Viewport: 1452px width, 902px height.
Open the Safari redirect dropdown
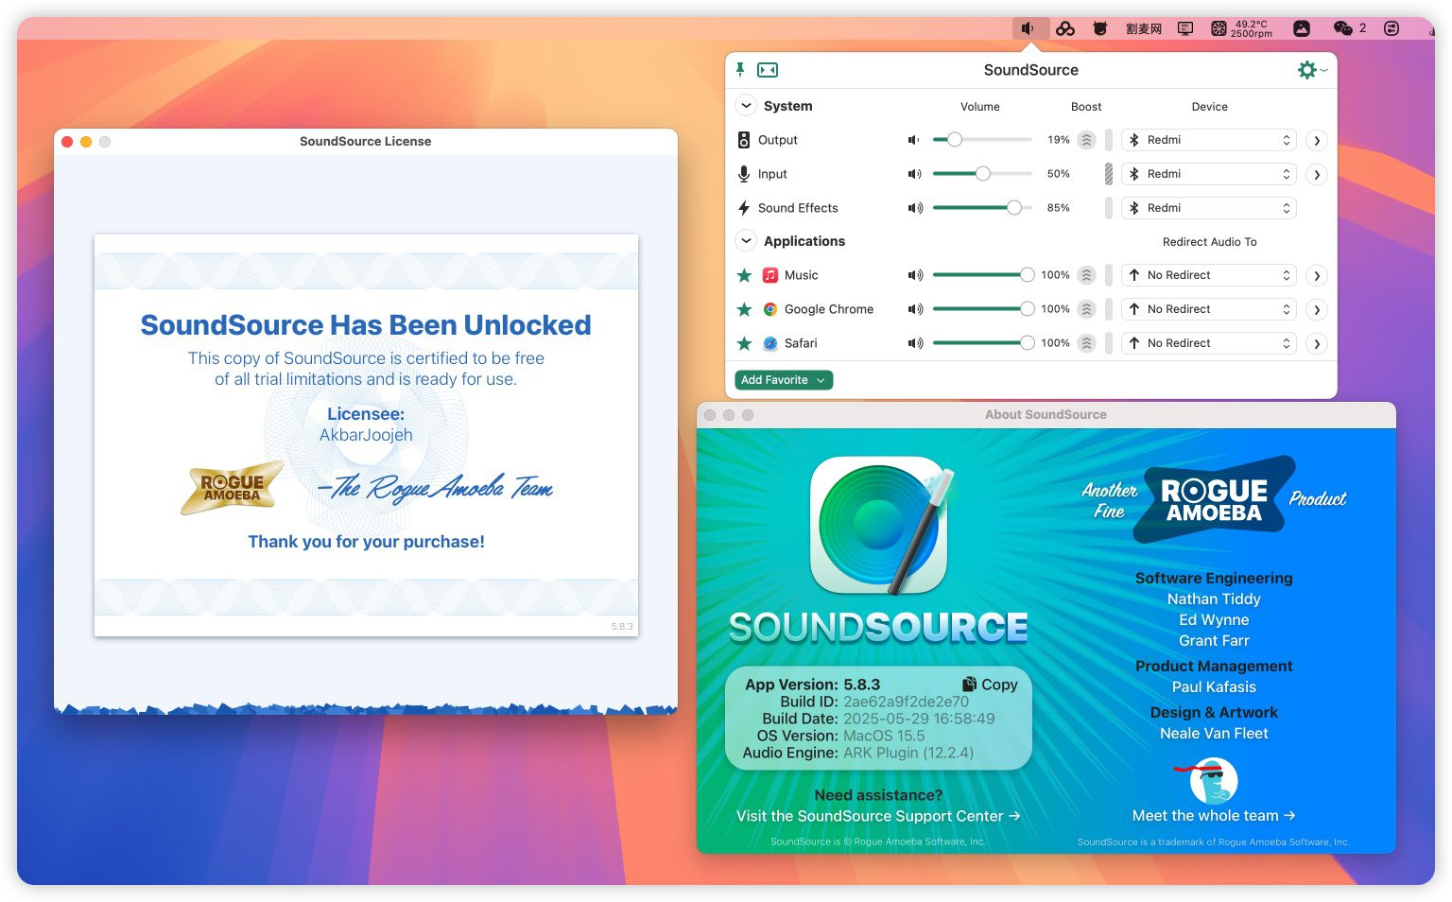(1209, 343)
